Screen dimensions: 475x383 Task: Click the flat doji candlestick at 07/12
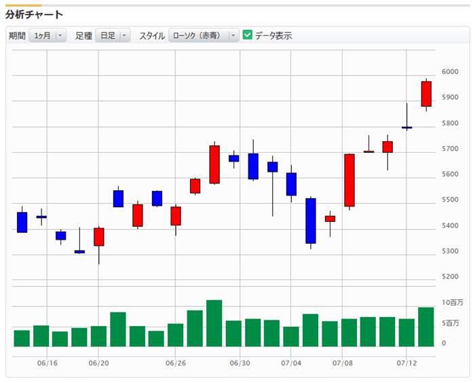tap(406, 127)
